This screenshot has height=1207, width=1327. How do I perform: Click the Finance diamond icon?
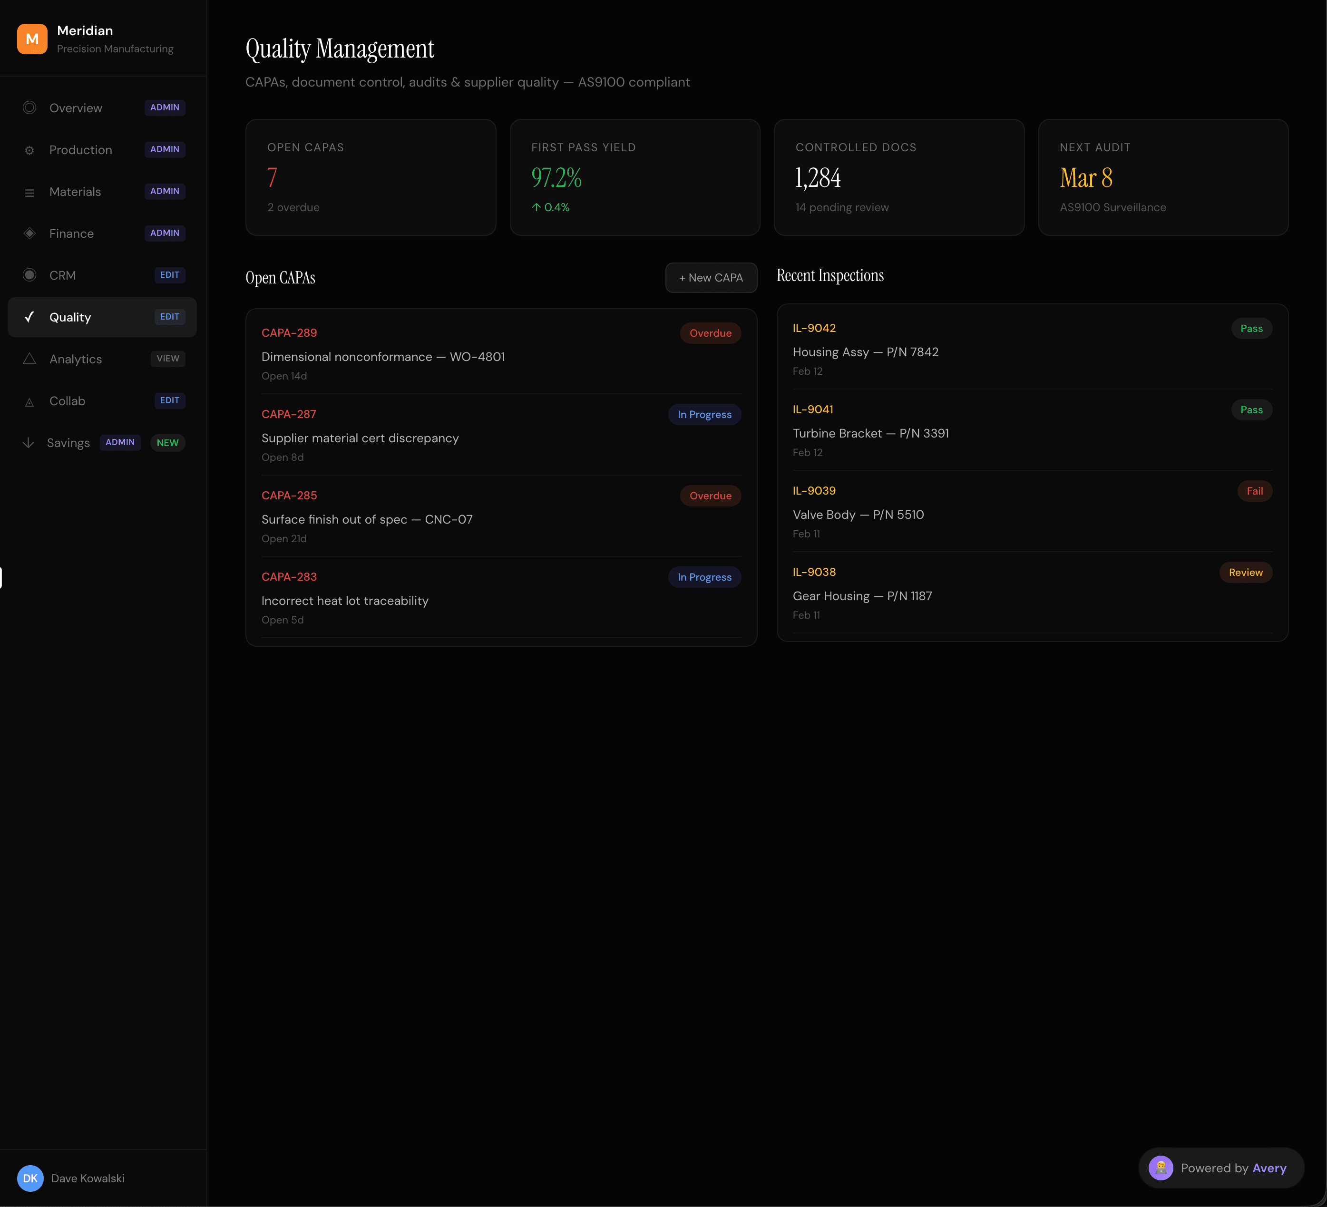[x=29, y=234]
